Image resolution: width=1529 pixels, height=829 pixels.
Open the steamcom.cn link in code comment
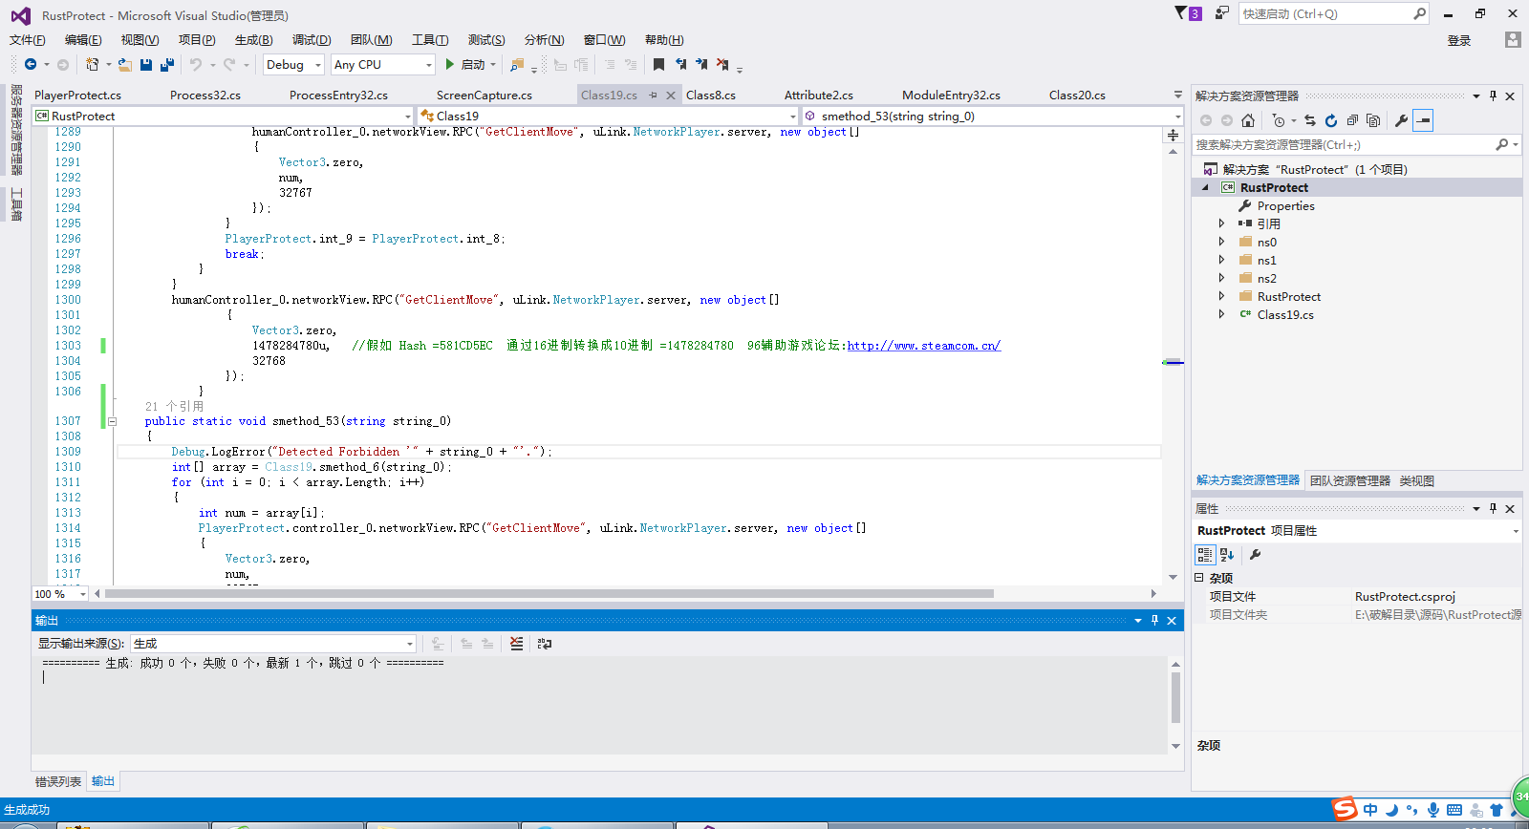923,346
